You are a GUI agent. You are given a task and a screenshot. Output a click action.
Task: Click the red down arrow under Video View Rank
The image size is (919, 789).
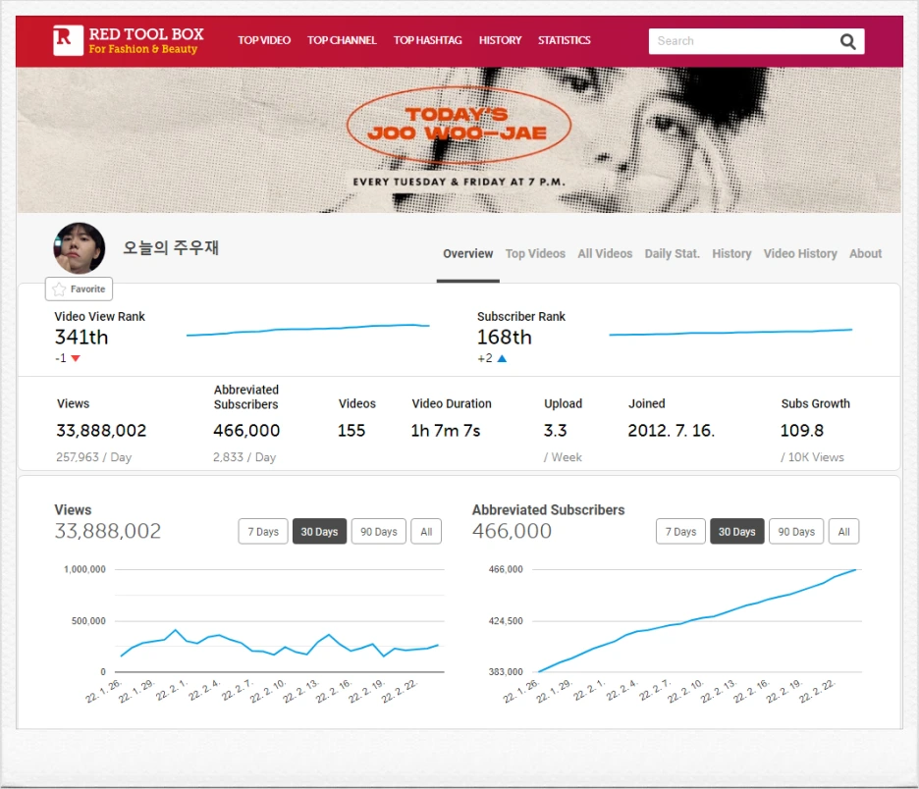click(x=75, y=358)
